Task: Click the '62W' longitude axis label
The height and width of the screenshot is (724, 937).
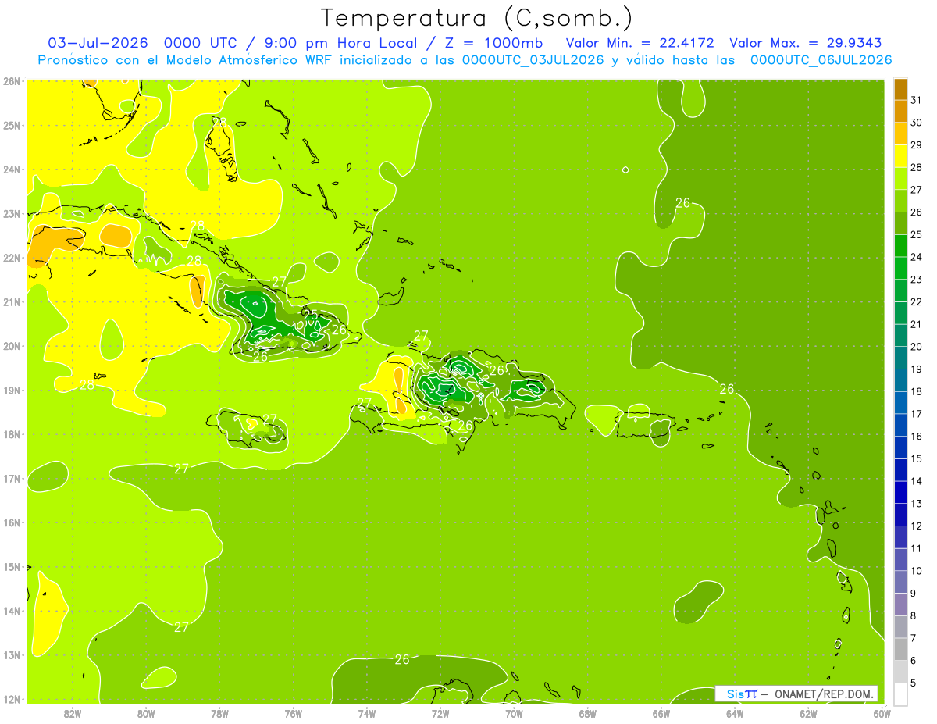Action: [x=808, y=713]
